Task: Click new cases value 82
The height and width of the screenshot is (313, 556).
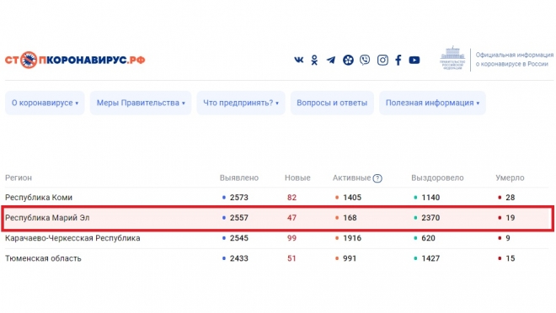Action: coord(291,198)
